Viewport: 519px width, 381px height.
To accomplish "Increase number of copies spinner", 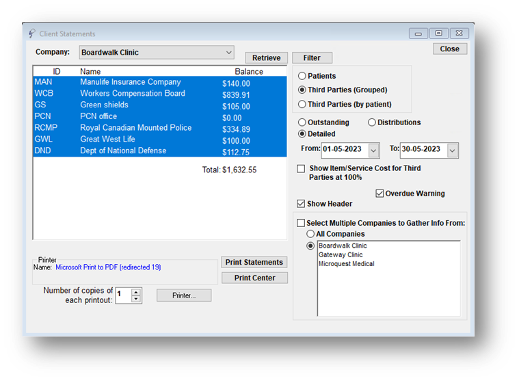I will (135, 292).
